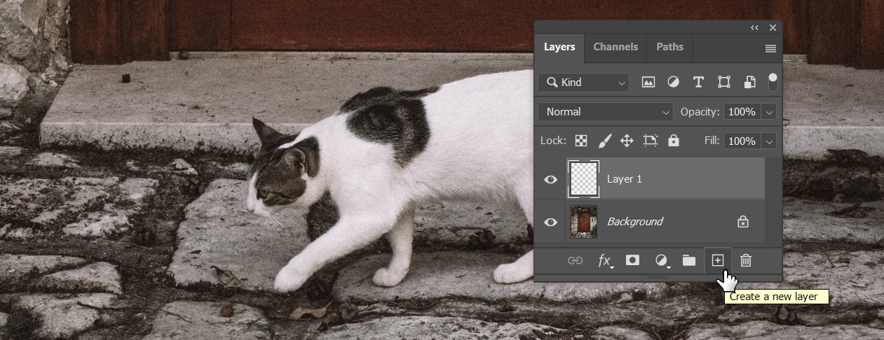Prevent auto-nesting into artboards
The height and width of the screenshot is (340, 884).
click(x=651, y=141)
